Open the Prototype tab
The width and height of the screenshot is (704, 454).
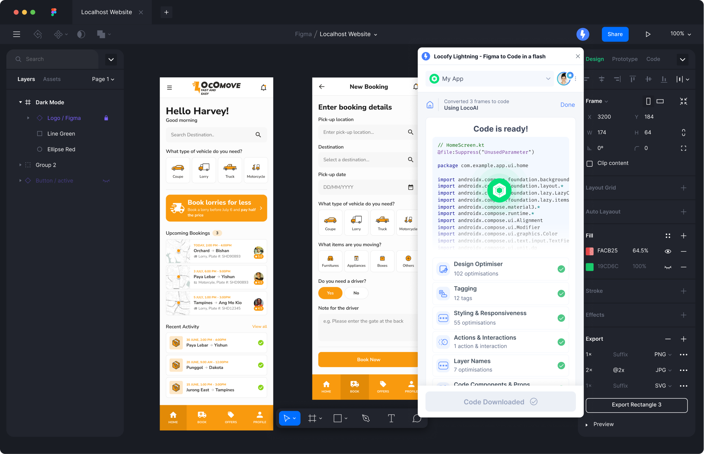(624, 59)
